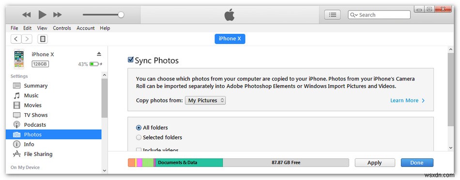Open Podcasts in sidebar
The image size is (460, 180).
[x=53, y=124]
